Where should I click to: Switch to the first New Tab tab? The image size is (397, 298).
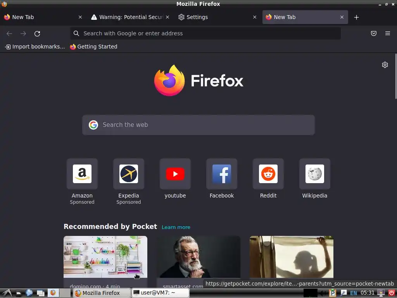40,17
